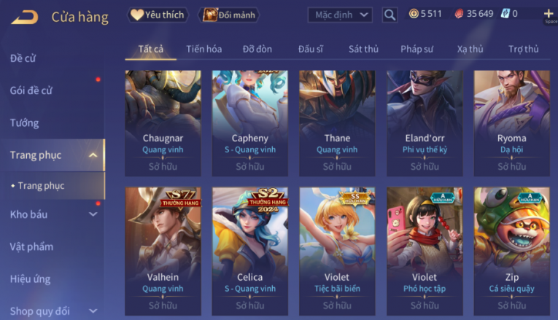Click the golden back arrow icon
This screenshot has height=320, width=558.
click(x=24, y=17)
